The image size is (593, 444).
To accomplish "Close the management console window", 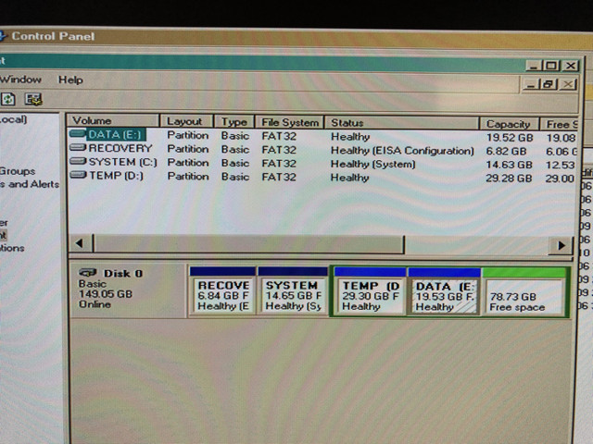I will tap(571, 66).
